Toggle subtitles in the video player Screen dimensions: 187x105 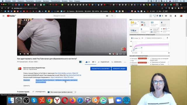pos(110,54)
